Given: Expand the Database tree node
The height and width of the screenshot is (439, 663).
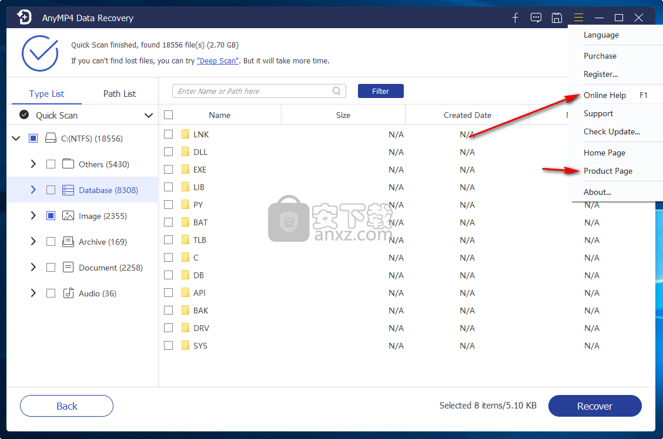Looking at the screenshot, I should [33, 190].
